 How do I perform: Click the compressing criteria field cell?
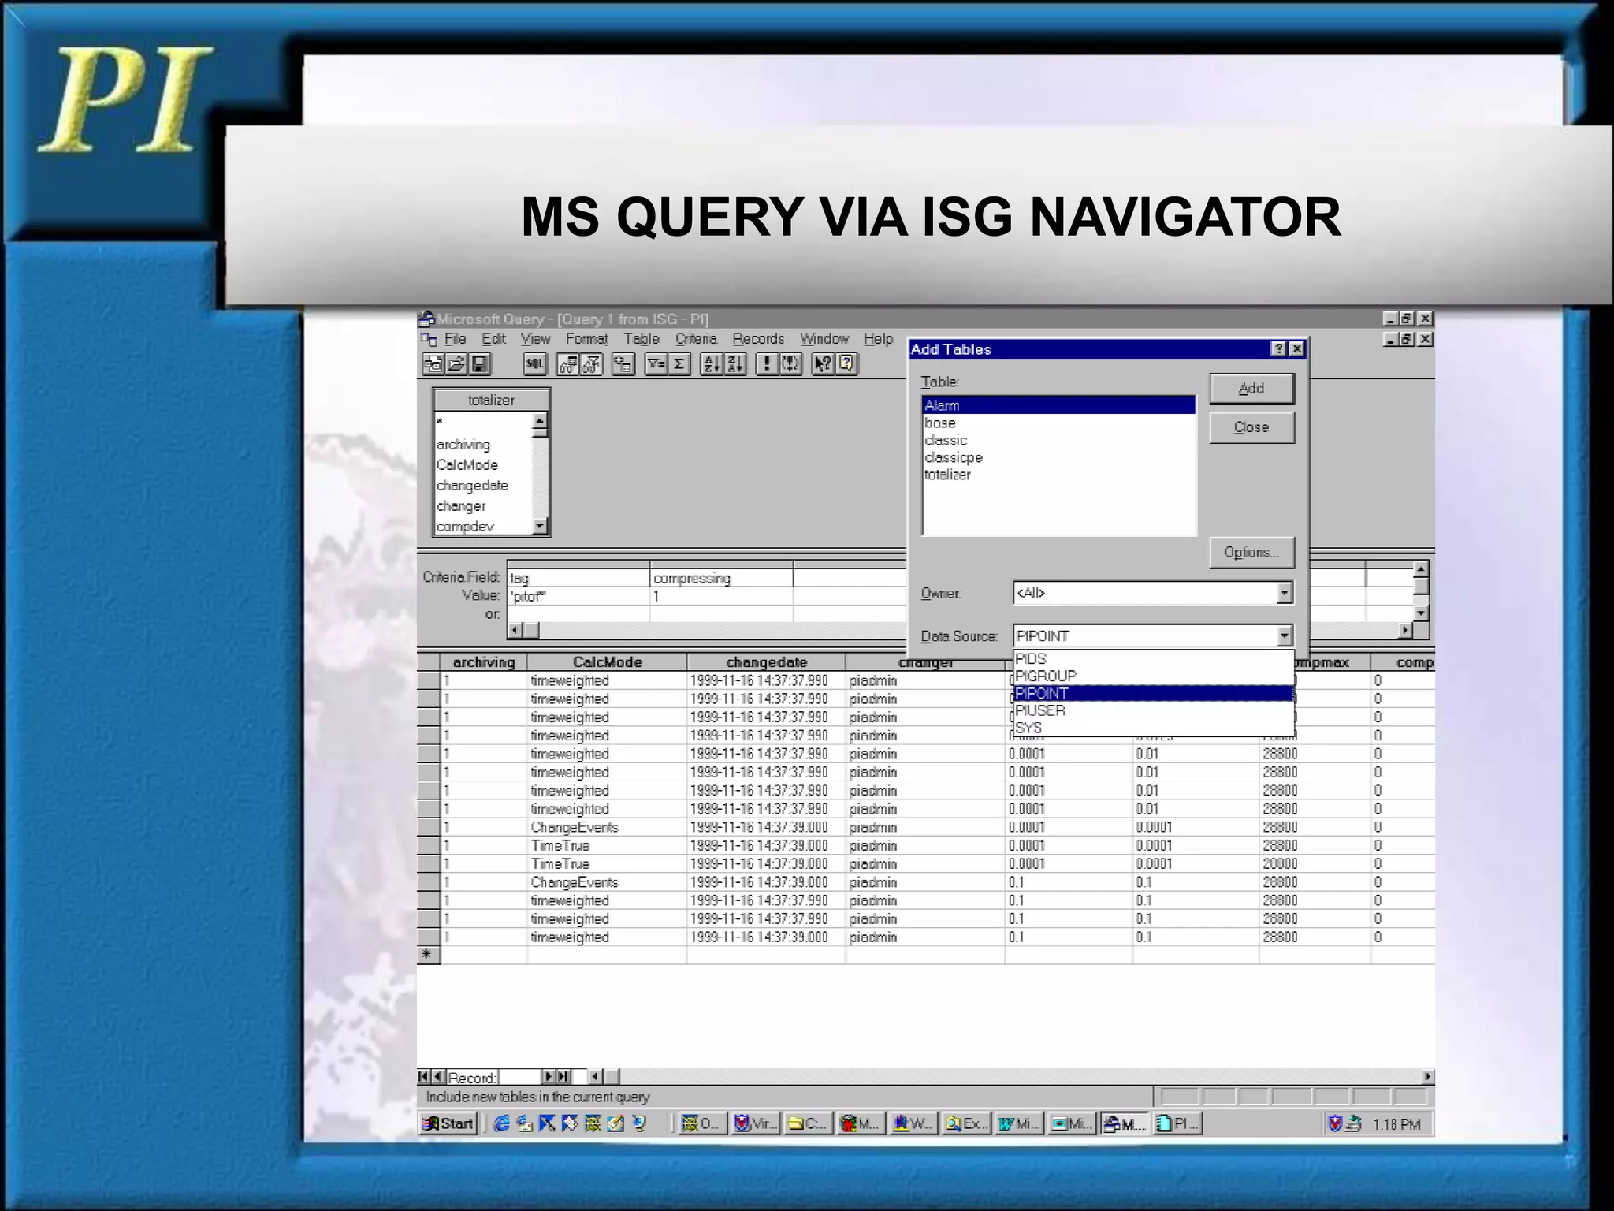(722, 578)
